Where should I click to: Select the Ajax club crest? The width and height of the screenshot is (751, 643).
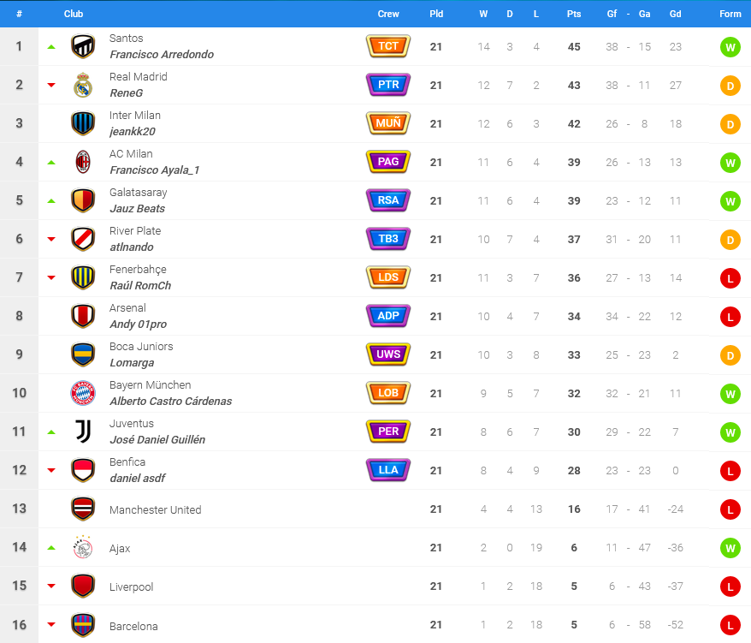(x=83, y=547)
